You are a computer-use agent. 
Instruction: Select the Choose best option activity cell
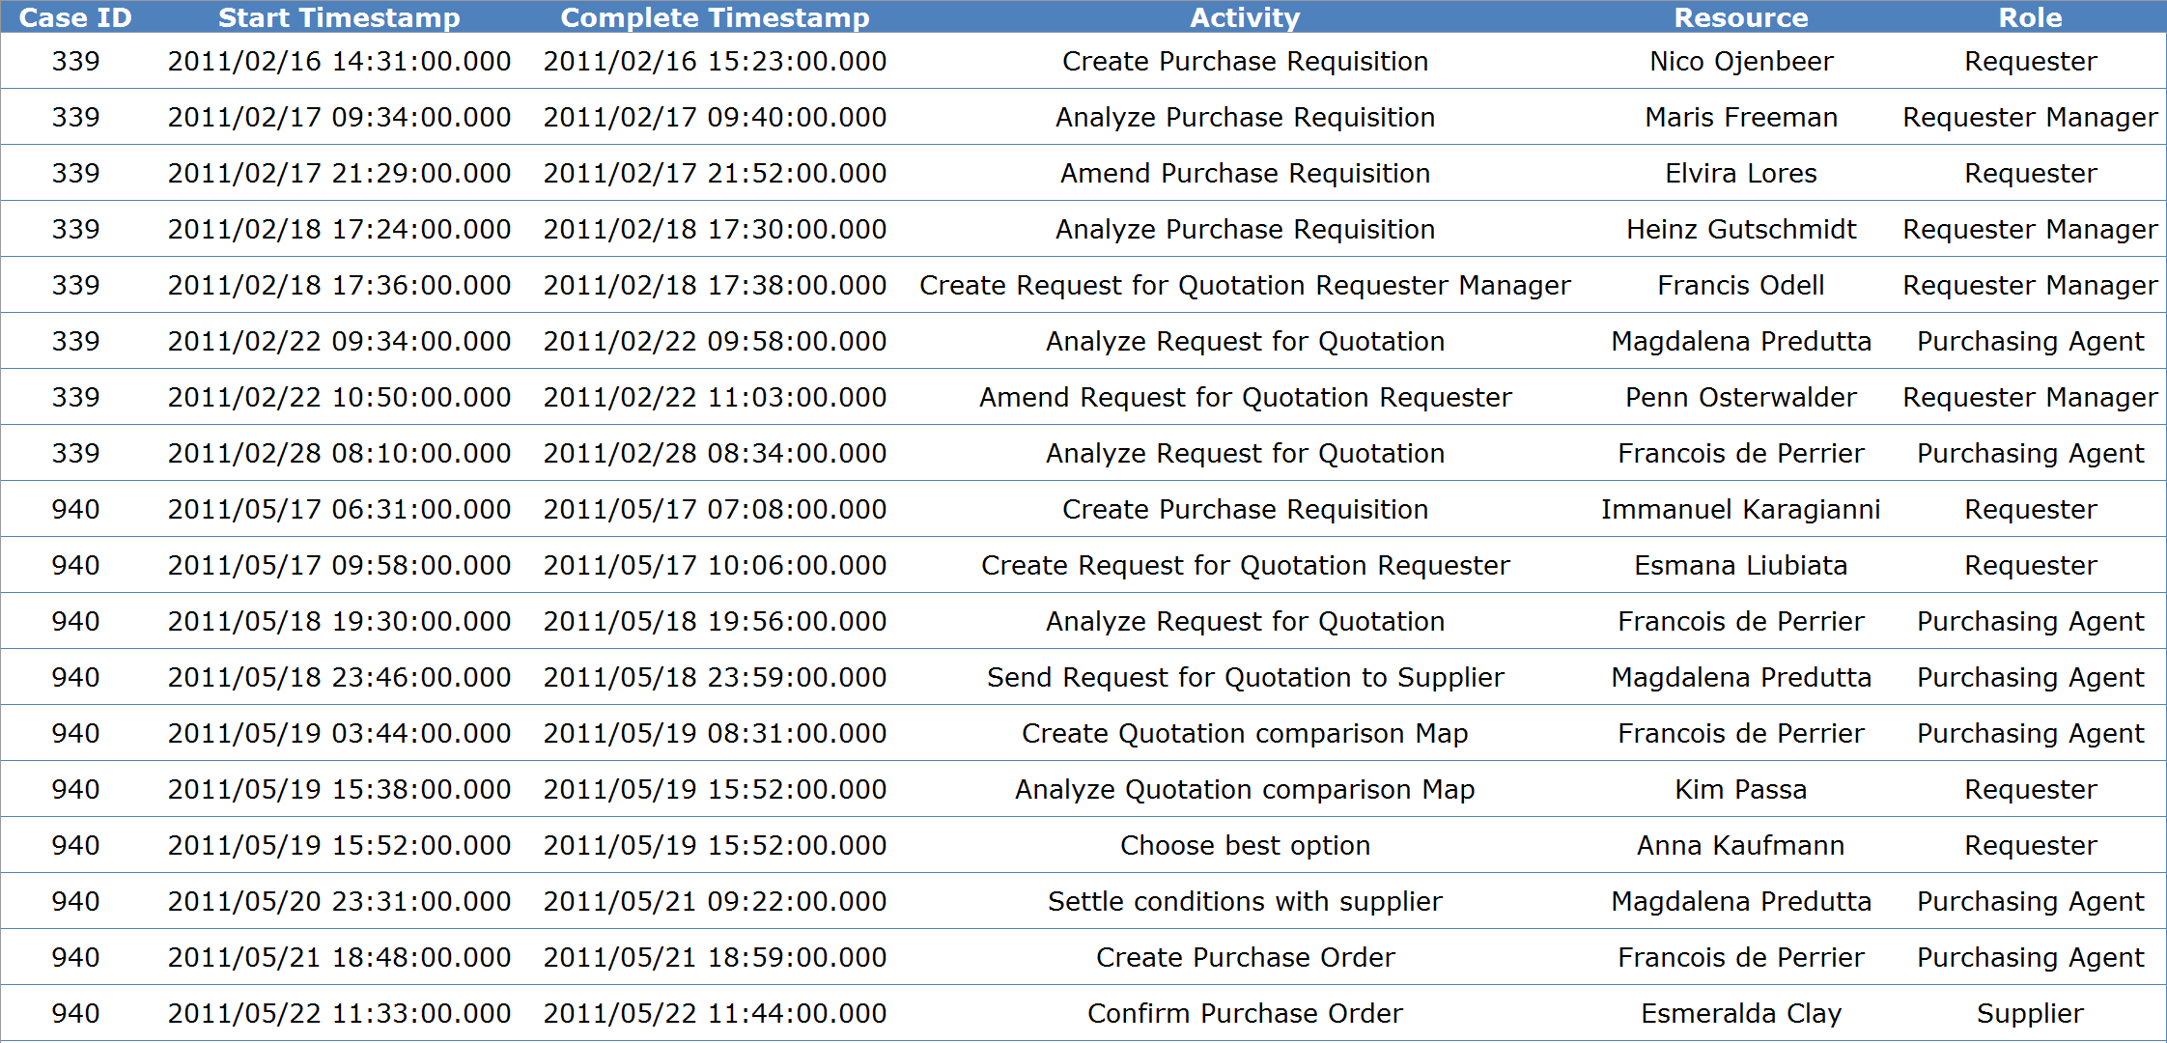click(x=1245, y=845)
